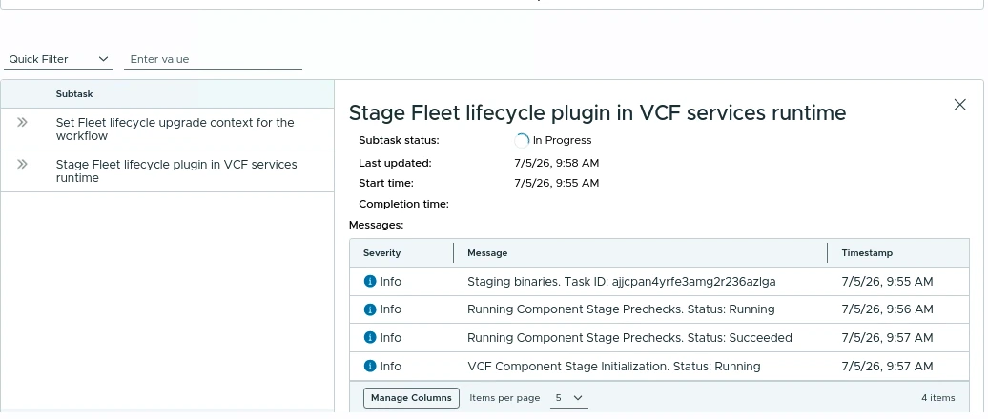The width and height of the screenshot is (988, 419).
Task: Sort by the Message column header
Action: pyautogui.click(x=487, y=253)
